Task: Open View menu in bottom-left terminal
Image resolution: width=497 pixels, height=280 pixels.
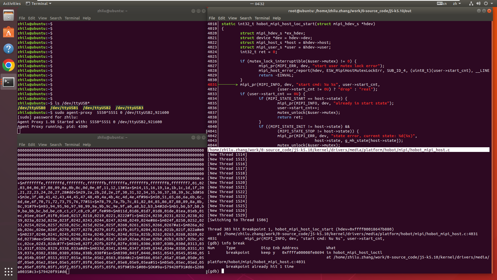Action: coord(42,145)
